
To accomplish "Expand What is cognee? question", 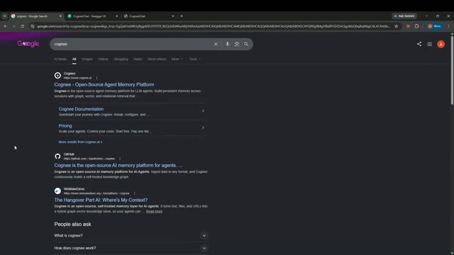I will point(131,236).
